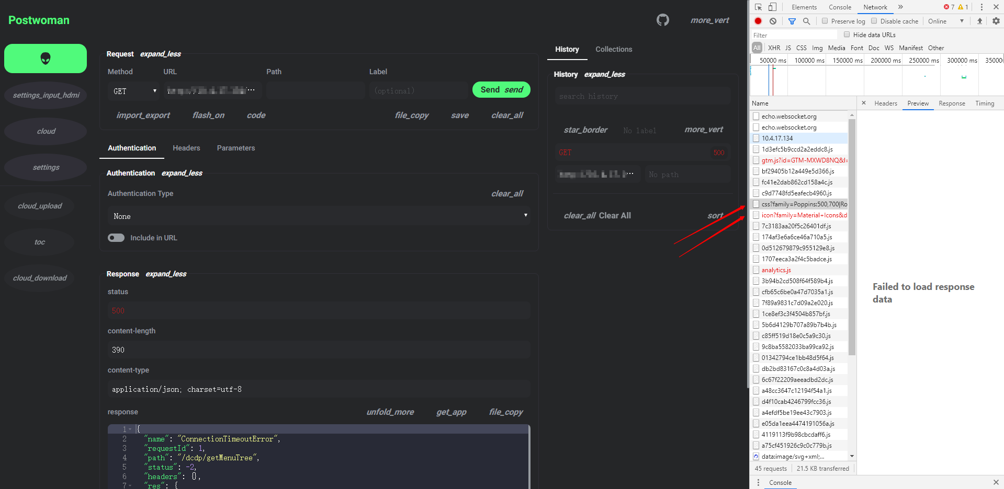The image size is (1004, 489).
Task: Click the cloud_download sidebar button
Action: (x=40, y=278)
